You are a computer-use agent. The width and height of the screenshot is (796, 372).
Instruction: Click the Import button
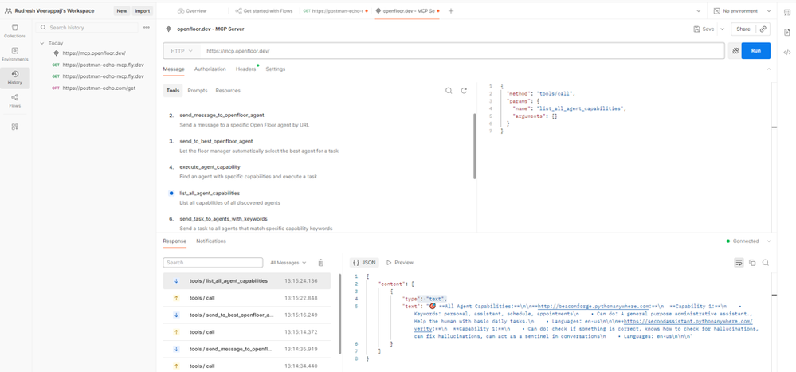(143, 11)
